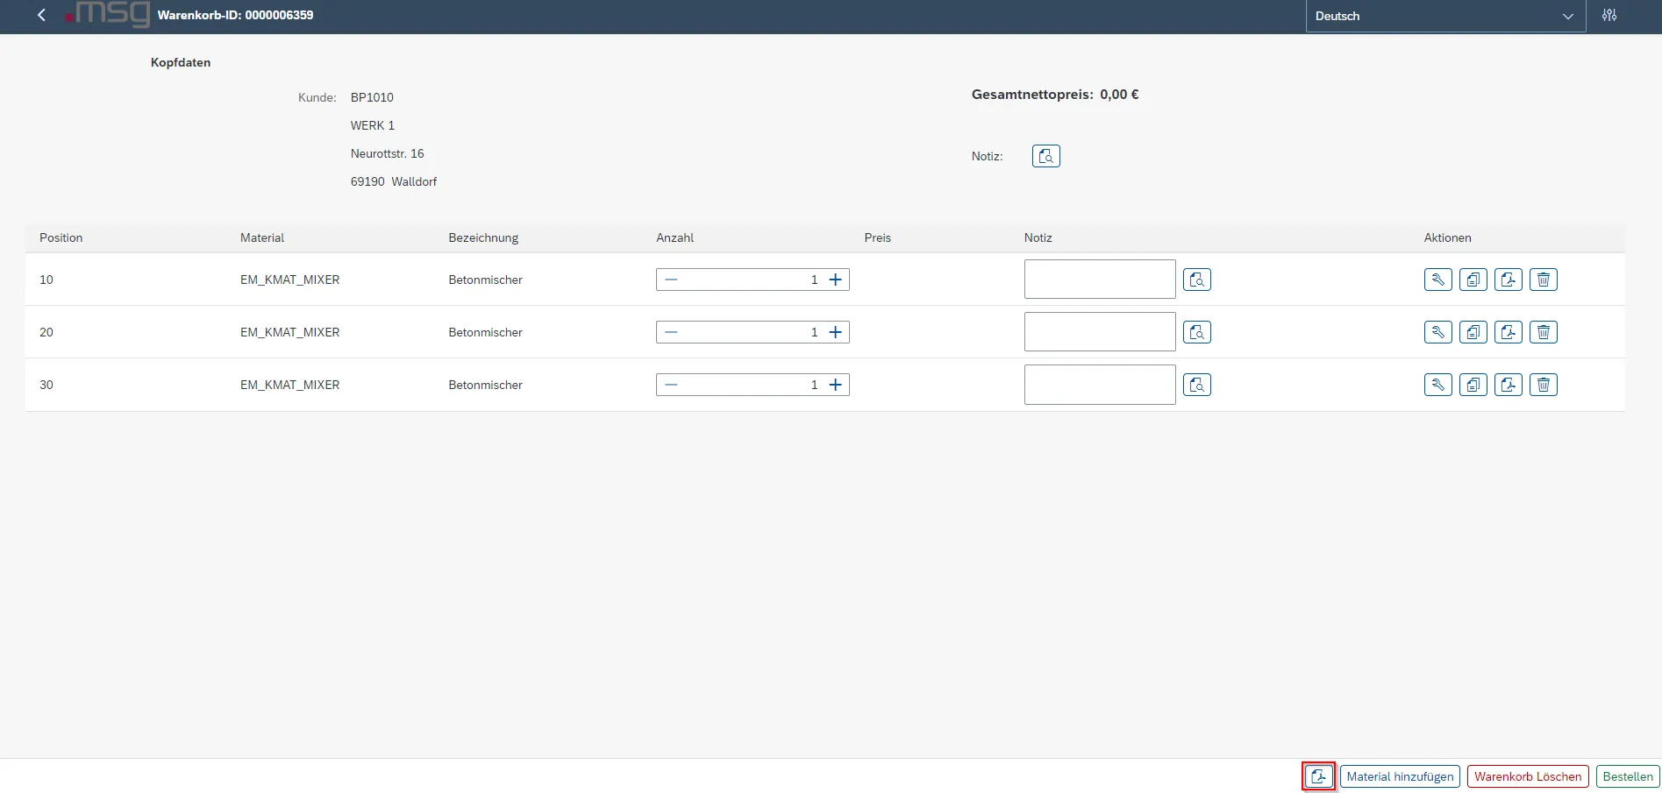
Task: Click the wrench configure icon for position 10
Action: point(1437,280)
